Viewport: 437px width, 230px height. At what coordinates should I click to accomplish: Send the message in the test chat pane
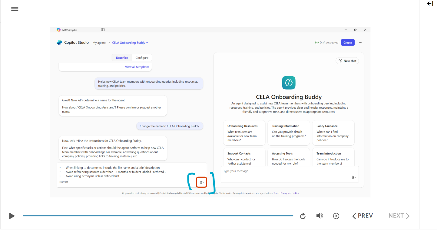353,178
